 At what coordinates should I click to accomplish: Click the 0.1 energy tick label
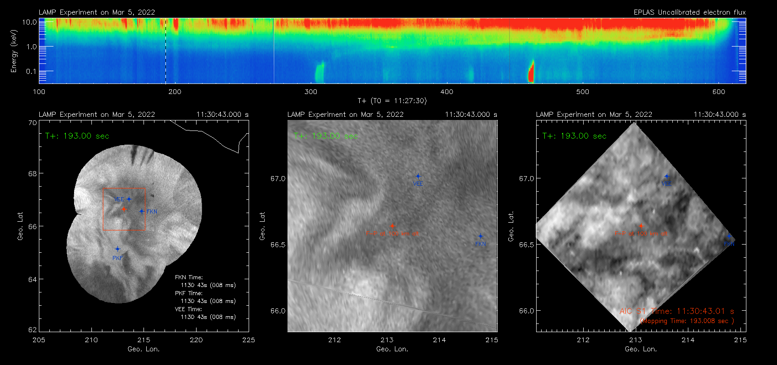[32, 71]
